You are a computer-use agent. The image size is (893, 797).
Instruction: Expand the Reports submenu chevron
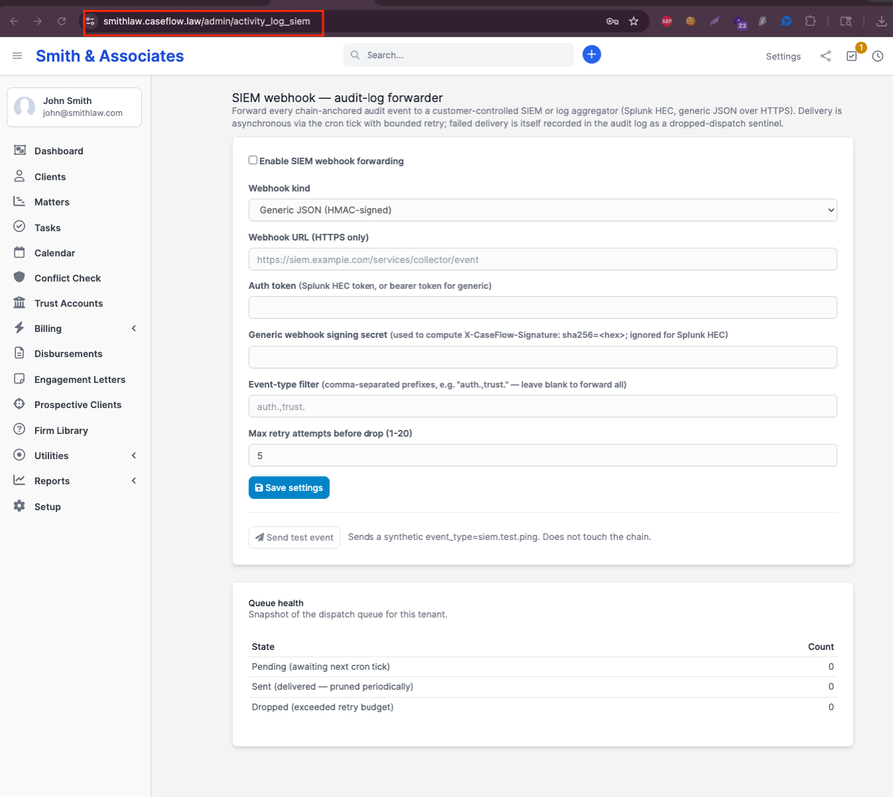(x=134, y=480)
